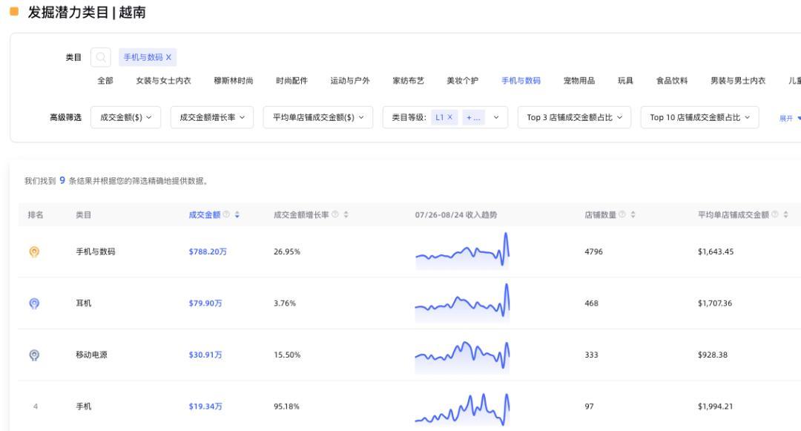Open the 店铺数量 help icon
Image resolution: width=801 pixels, height=431 pixels.
[x=622, y=214]
